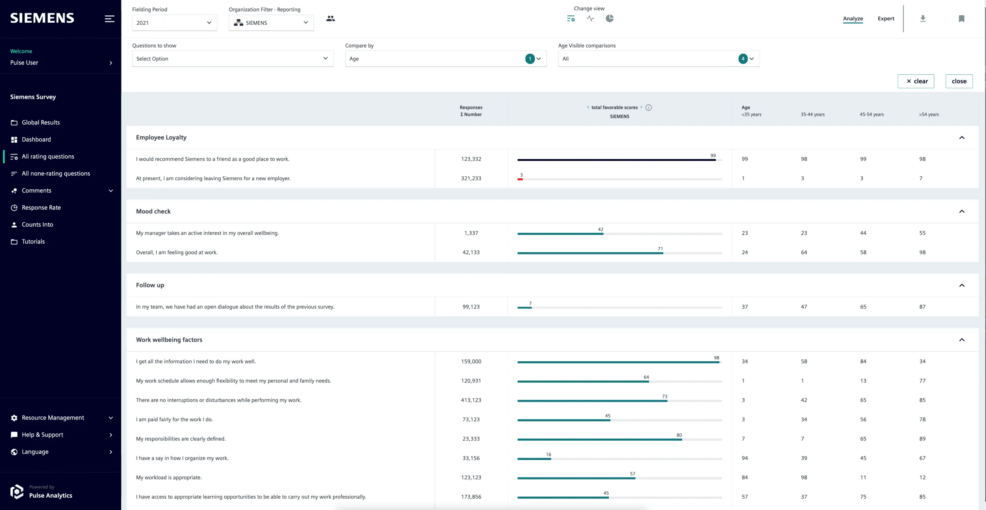Click the 123,332 responses cell

(471, 159)
